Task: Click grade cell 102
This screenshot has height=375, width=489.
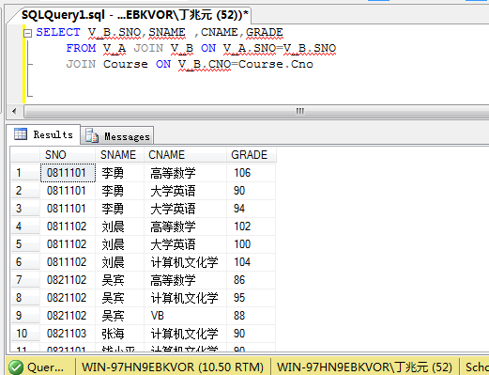Action: (x=251, y=227)
